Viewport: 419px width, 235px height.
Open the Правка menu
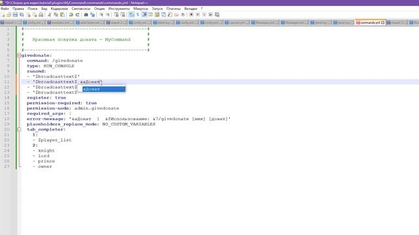(x=18, y=8)
